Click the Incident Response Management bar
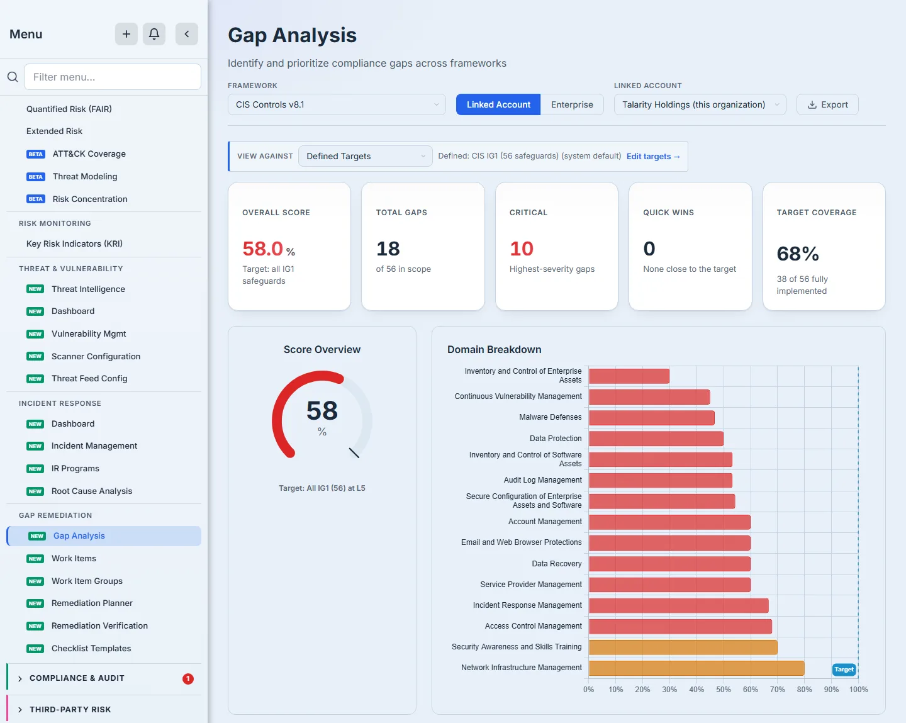Image resolution: width=906 pixels, height=723 pixels. click(679, 605)
